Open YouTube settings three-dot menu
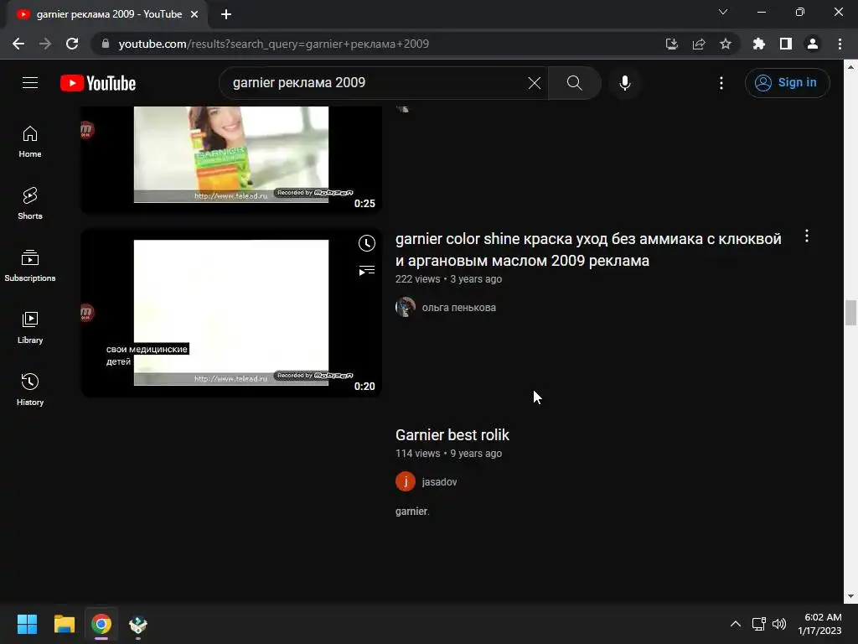 [x=721, y=83]
